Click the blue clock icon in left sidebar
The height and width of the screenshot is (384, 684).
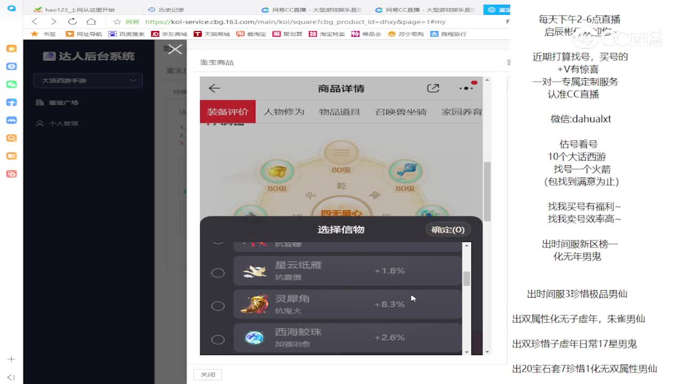[x=11, y=67]
